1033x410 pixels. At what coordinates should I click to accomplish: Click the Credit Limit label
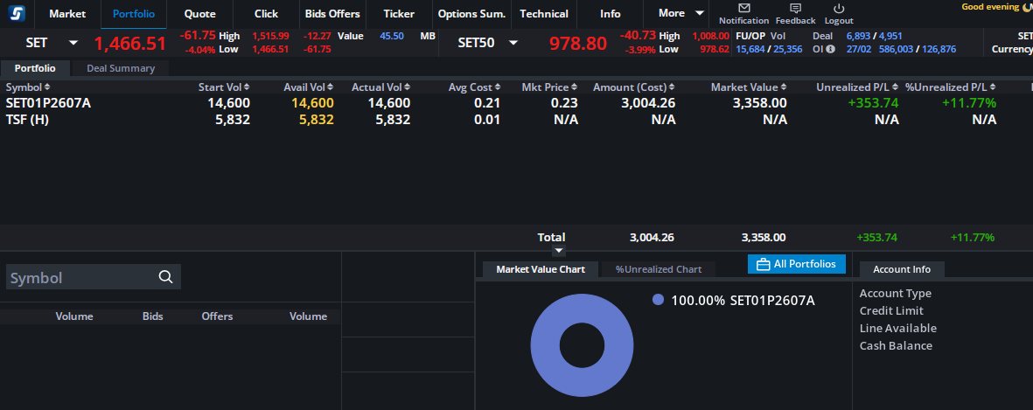click(x=891, y=310)
